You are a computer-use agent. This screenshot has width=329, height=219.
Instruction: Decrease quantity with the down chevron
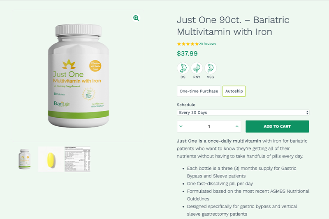pos(181,126)
